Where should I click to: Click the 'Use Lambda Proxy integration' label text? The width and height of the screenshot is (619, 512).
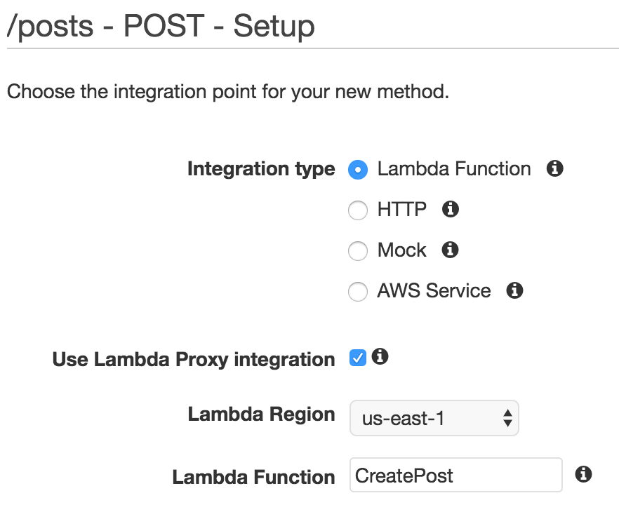coord(194,360)
